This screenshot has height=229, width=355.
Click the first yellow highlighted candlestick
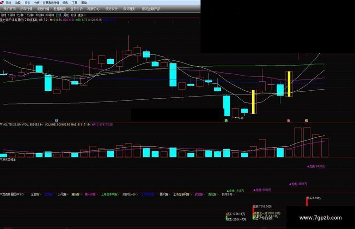[254, 102]
